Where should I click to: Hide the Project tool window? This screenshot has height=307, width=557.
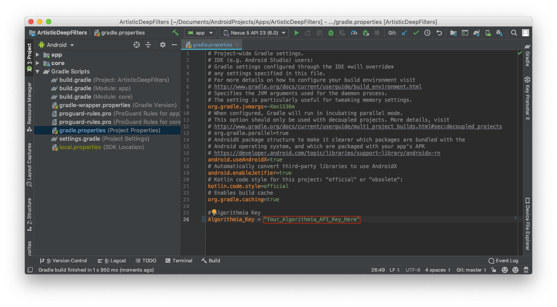174,45
